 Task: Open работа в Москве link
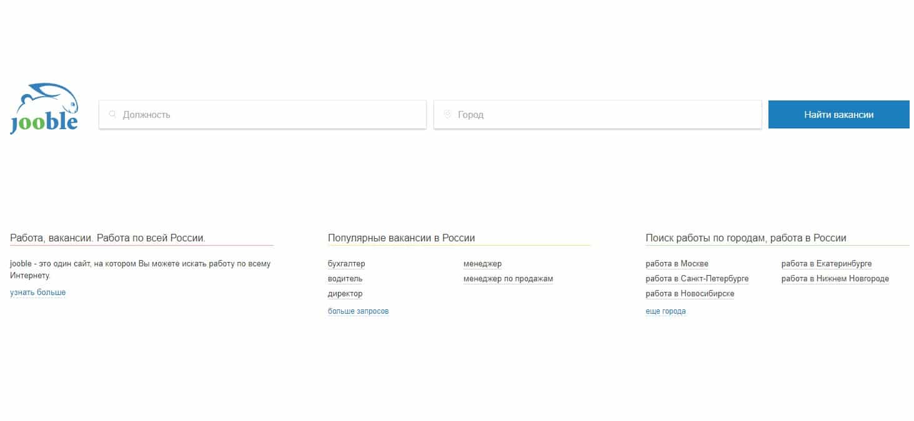coord(677,264)
